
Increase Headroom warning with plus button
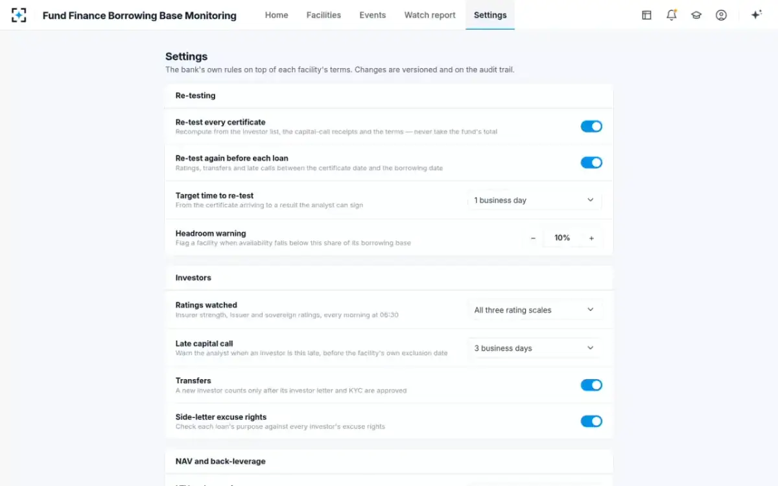[591, 238]
